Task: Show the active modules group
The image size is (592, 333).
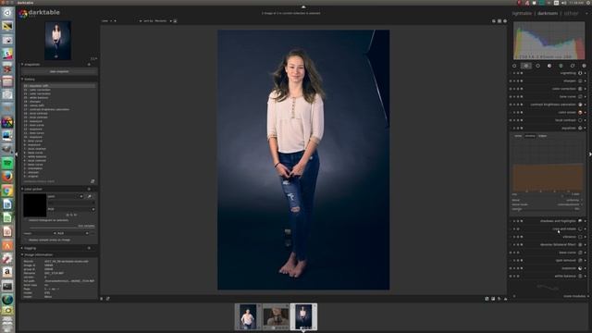Action: pos(514,66)
